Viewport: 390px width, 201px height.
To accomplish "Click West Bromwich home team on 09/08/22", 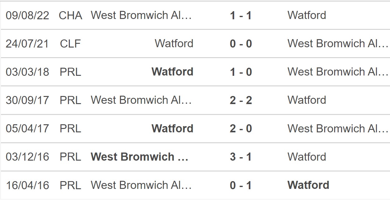I will coord(141,15).
